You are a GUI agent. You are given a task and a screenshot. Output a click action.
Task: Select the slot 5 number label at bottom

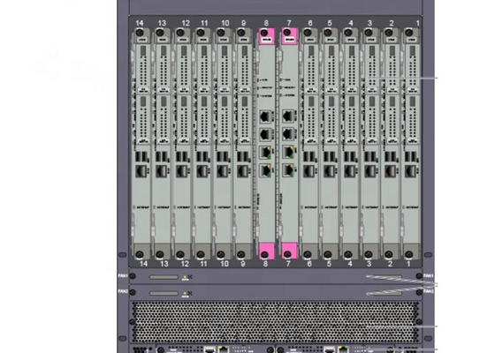329,264
